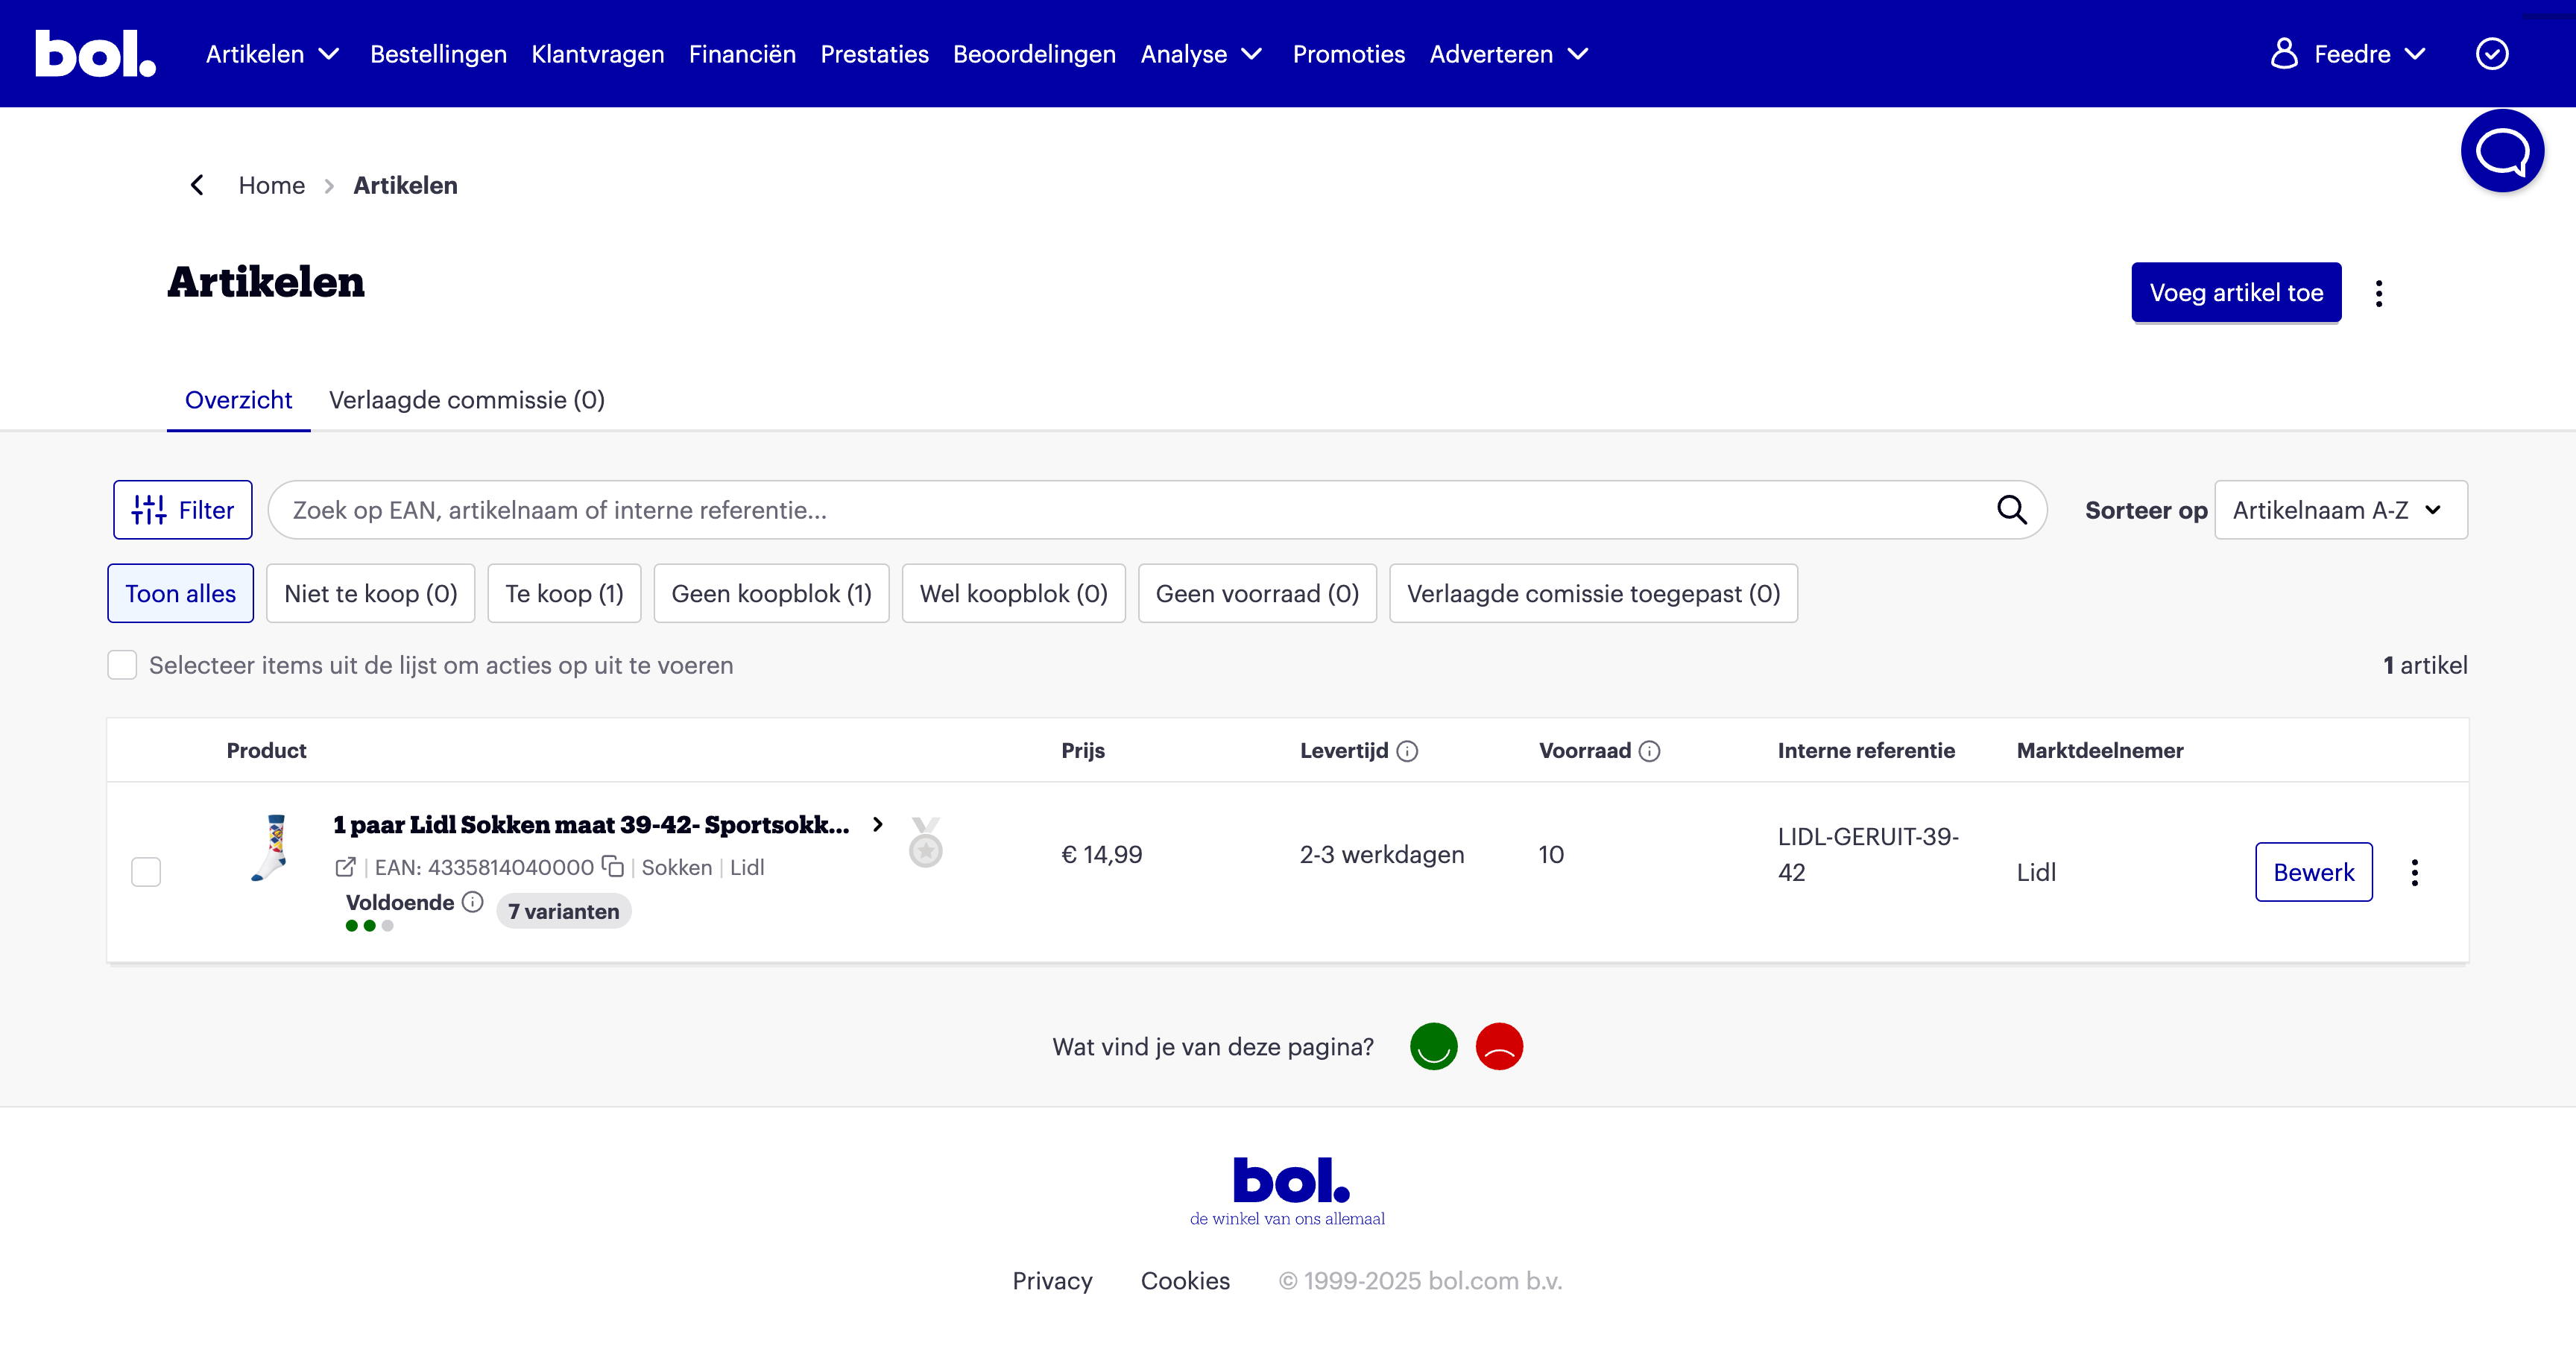The width and height of the screenshot is (2576, 1346).
Task: Open Financiën in top navigation
Action: pyautogui.click(x=742, y=54)
